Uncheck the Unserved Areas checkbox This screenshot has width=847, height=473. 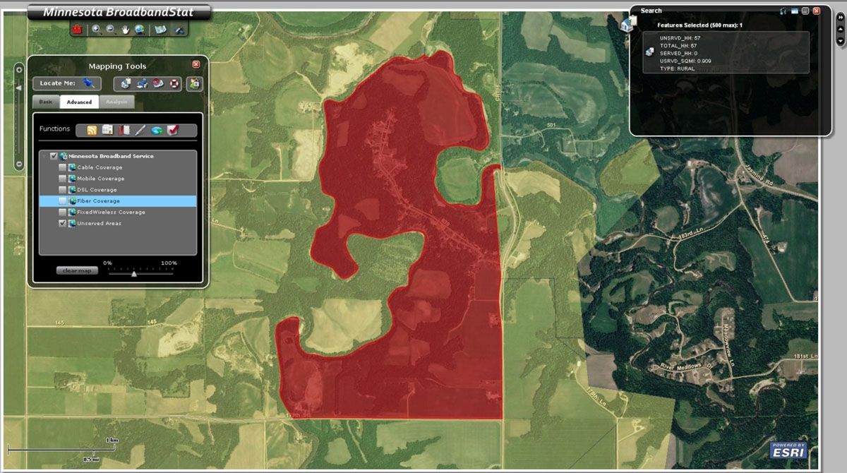(x=62, y=223)
